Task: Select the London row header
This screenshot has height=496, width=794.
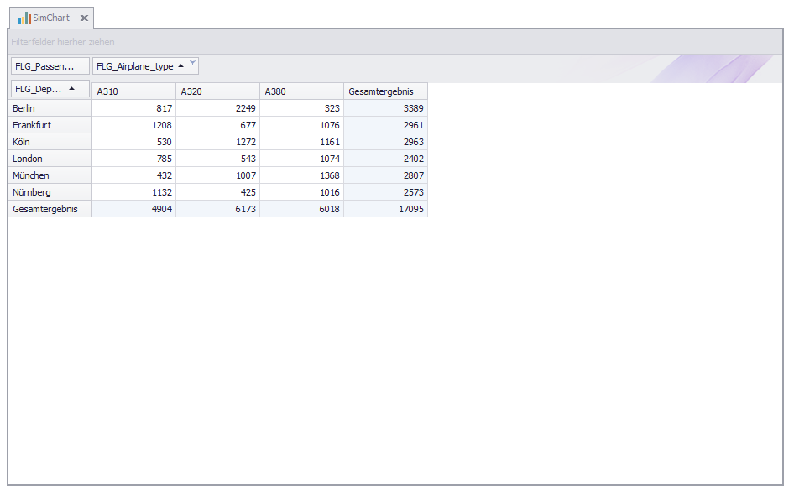Action: [x=50, y=159]
